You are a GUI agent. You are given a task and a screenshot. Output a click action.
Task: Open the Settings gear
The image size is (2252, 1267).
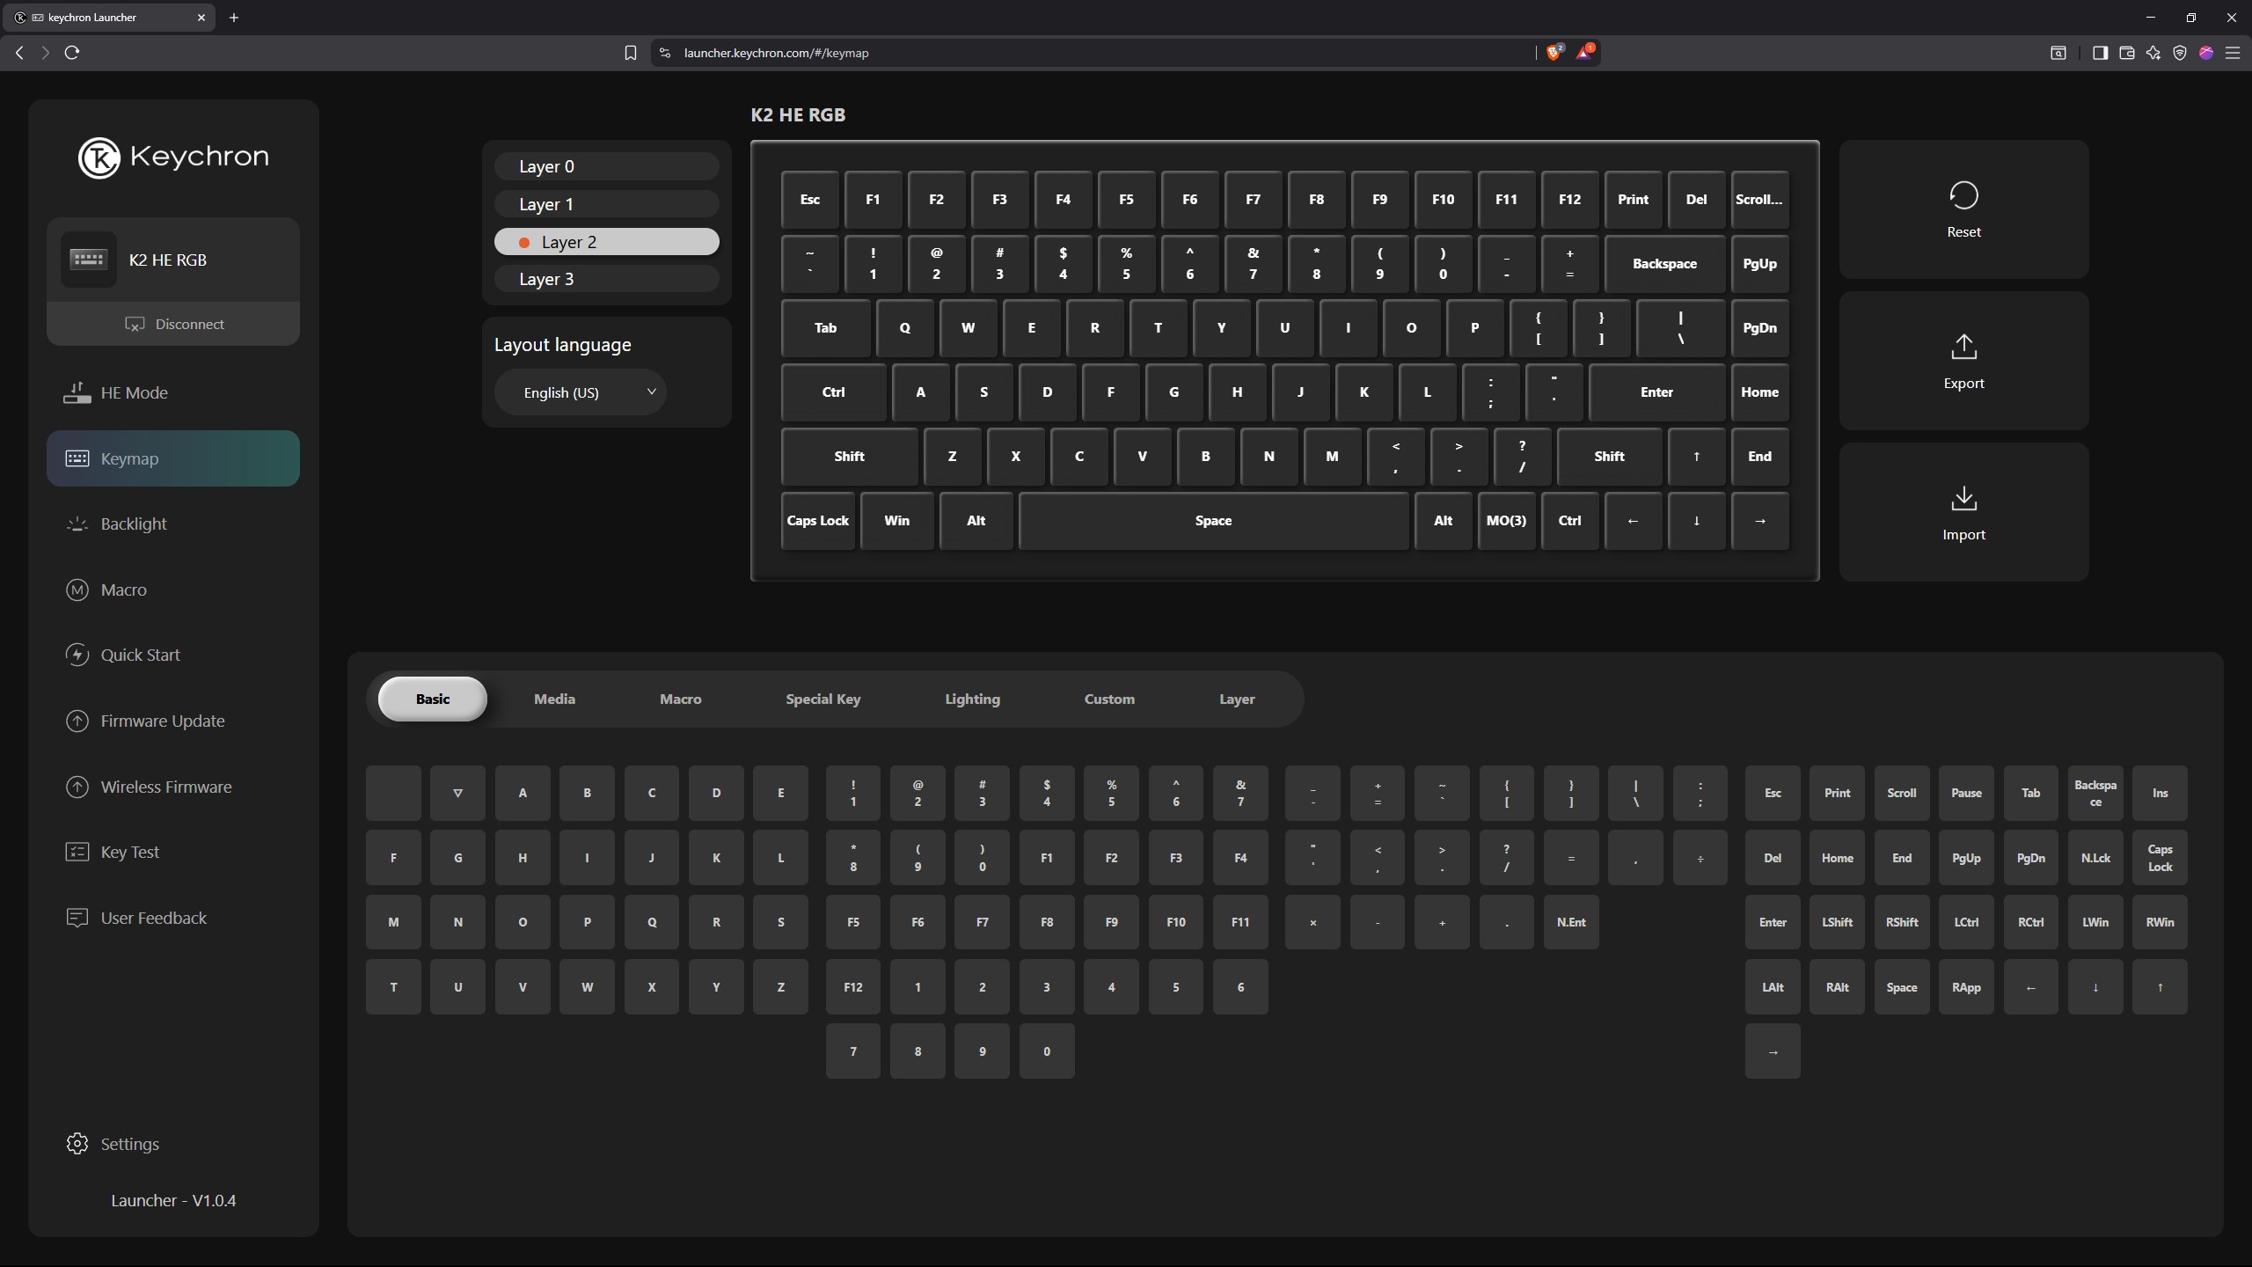(77, 1143)
